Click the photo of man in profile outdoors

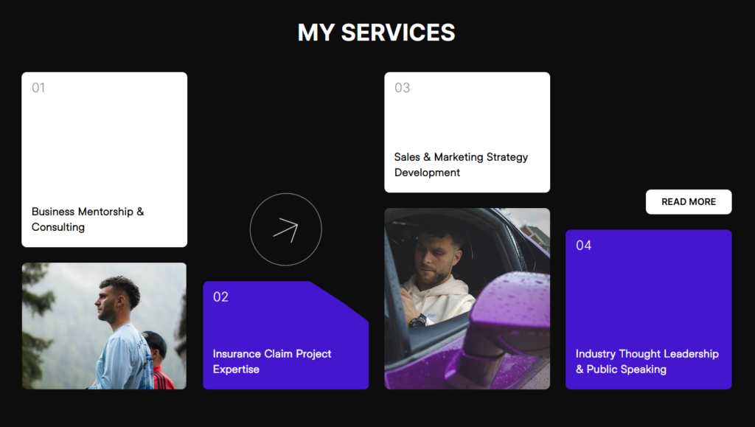[x=104, y=326]
